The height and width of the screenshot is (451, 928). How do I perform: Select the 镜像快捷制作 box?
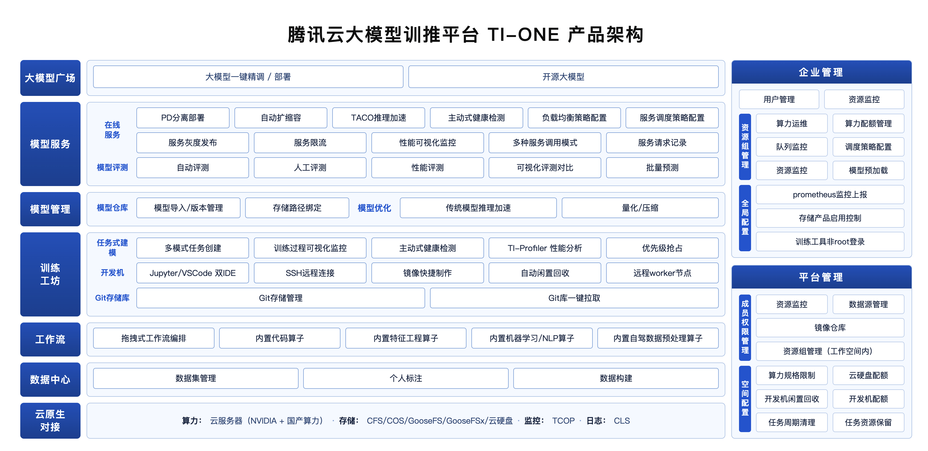(x=427, y=273)
